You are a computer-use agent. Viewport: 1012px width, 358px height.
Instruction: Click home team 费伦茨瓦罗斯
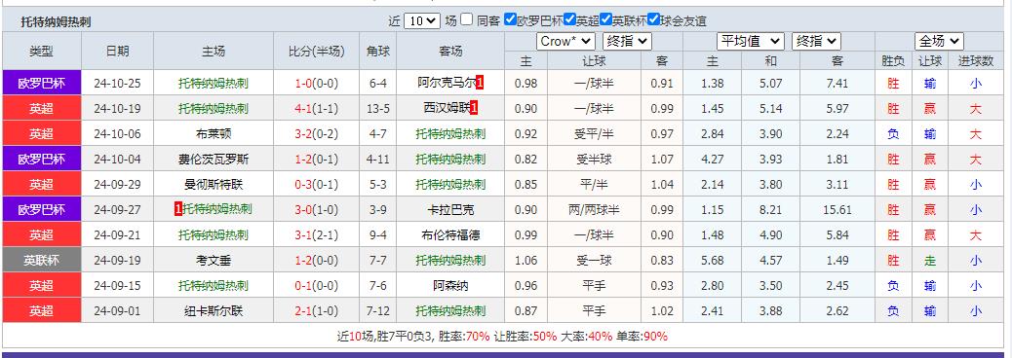point(214,159)
